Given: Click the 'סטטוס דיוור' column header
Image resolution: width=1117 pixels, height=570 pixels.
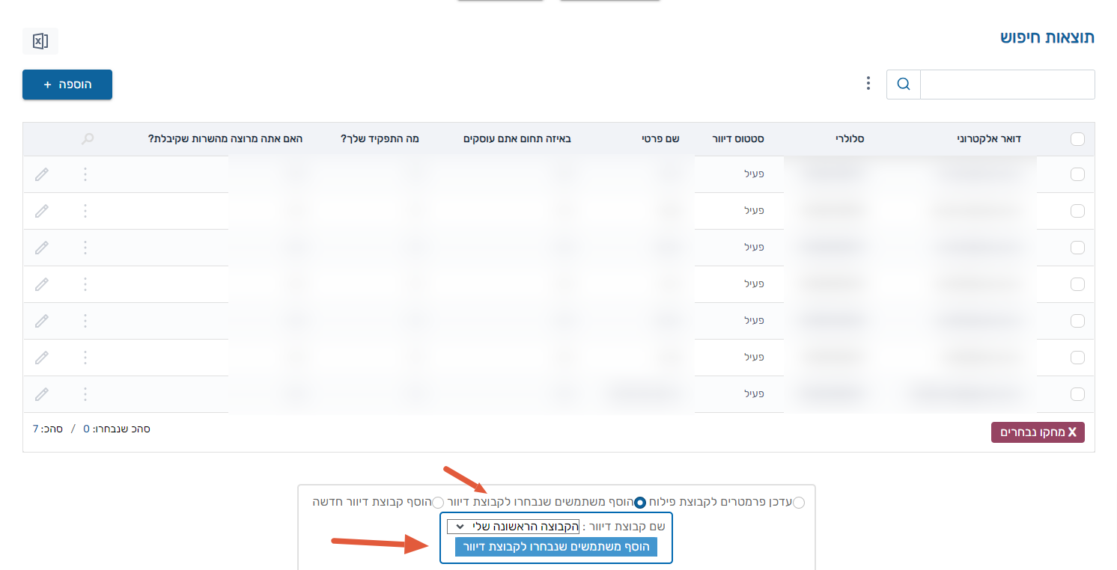Looking at the screenshot, I should click(737, 139).
